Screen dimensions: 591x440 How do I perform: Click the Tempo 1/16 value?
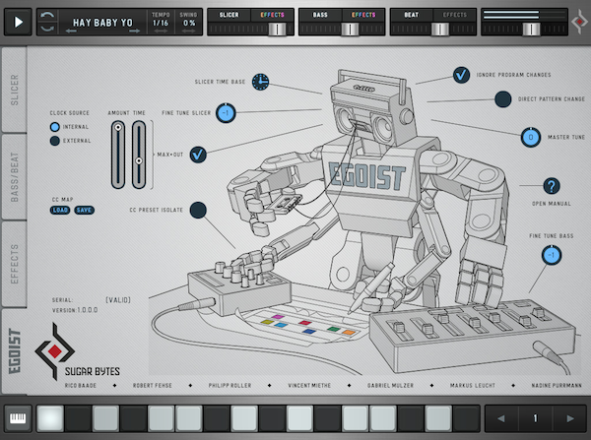pos(161,23)
